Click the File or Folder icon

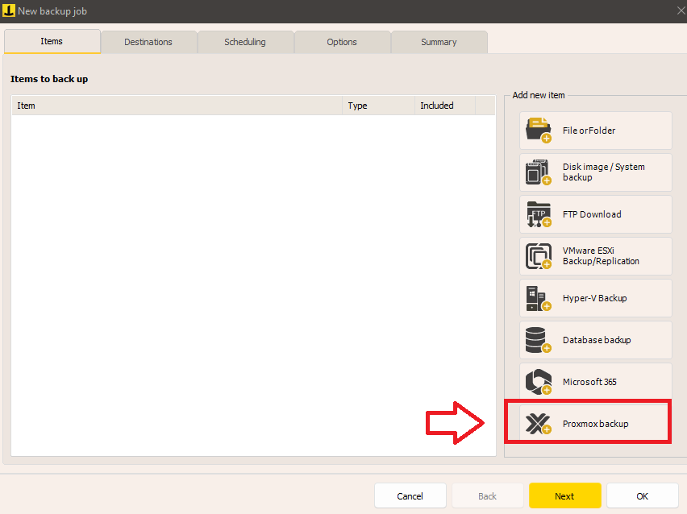(x=538, y=131)
